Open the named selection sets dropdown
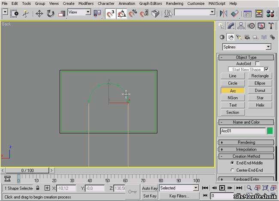The image size is (279, 201). click(212, 12)
